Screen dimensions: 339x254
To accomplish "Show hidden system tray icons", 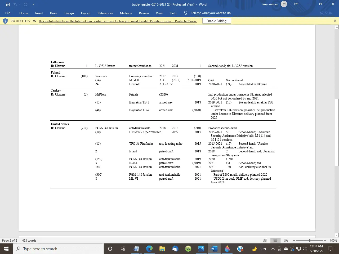I will pos(273,249).
